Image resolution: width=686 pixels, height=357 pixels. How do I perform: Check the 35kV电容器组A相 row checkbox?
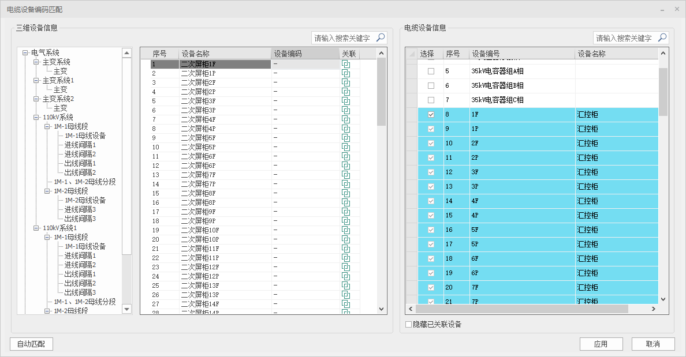431,72
